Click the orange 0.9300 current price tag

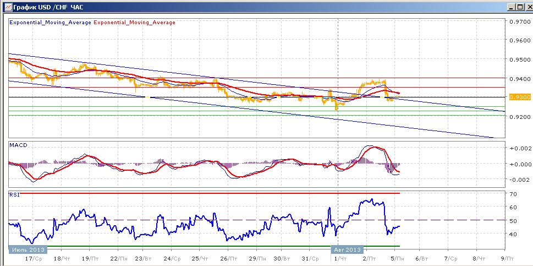point(519,97)
